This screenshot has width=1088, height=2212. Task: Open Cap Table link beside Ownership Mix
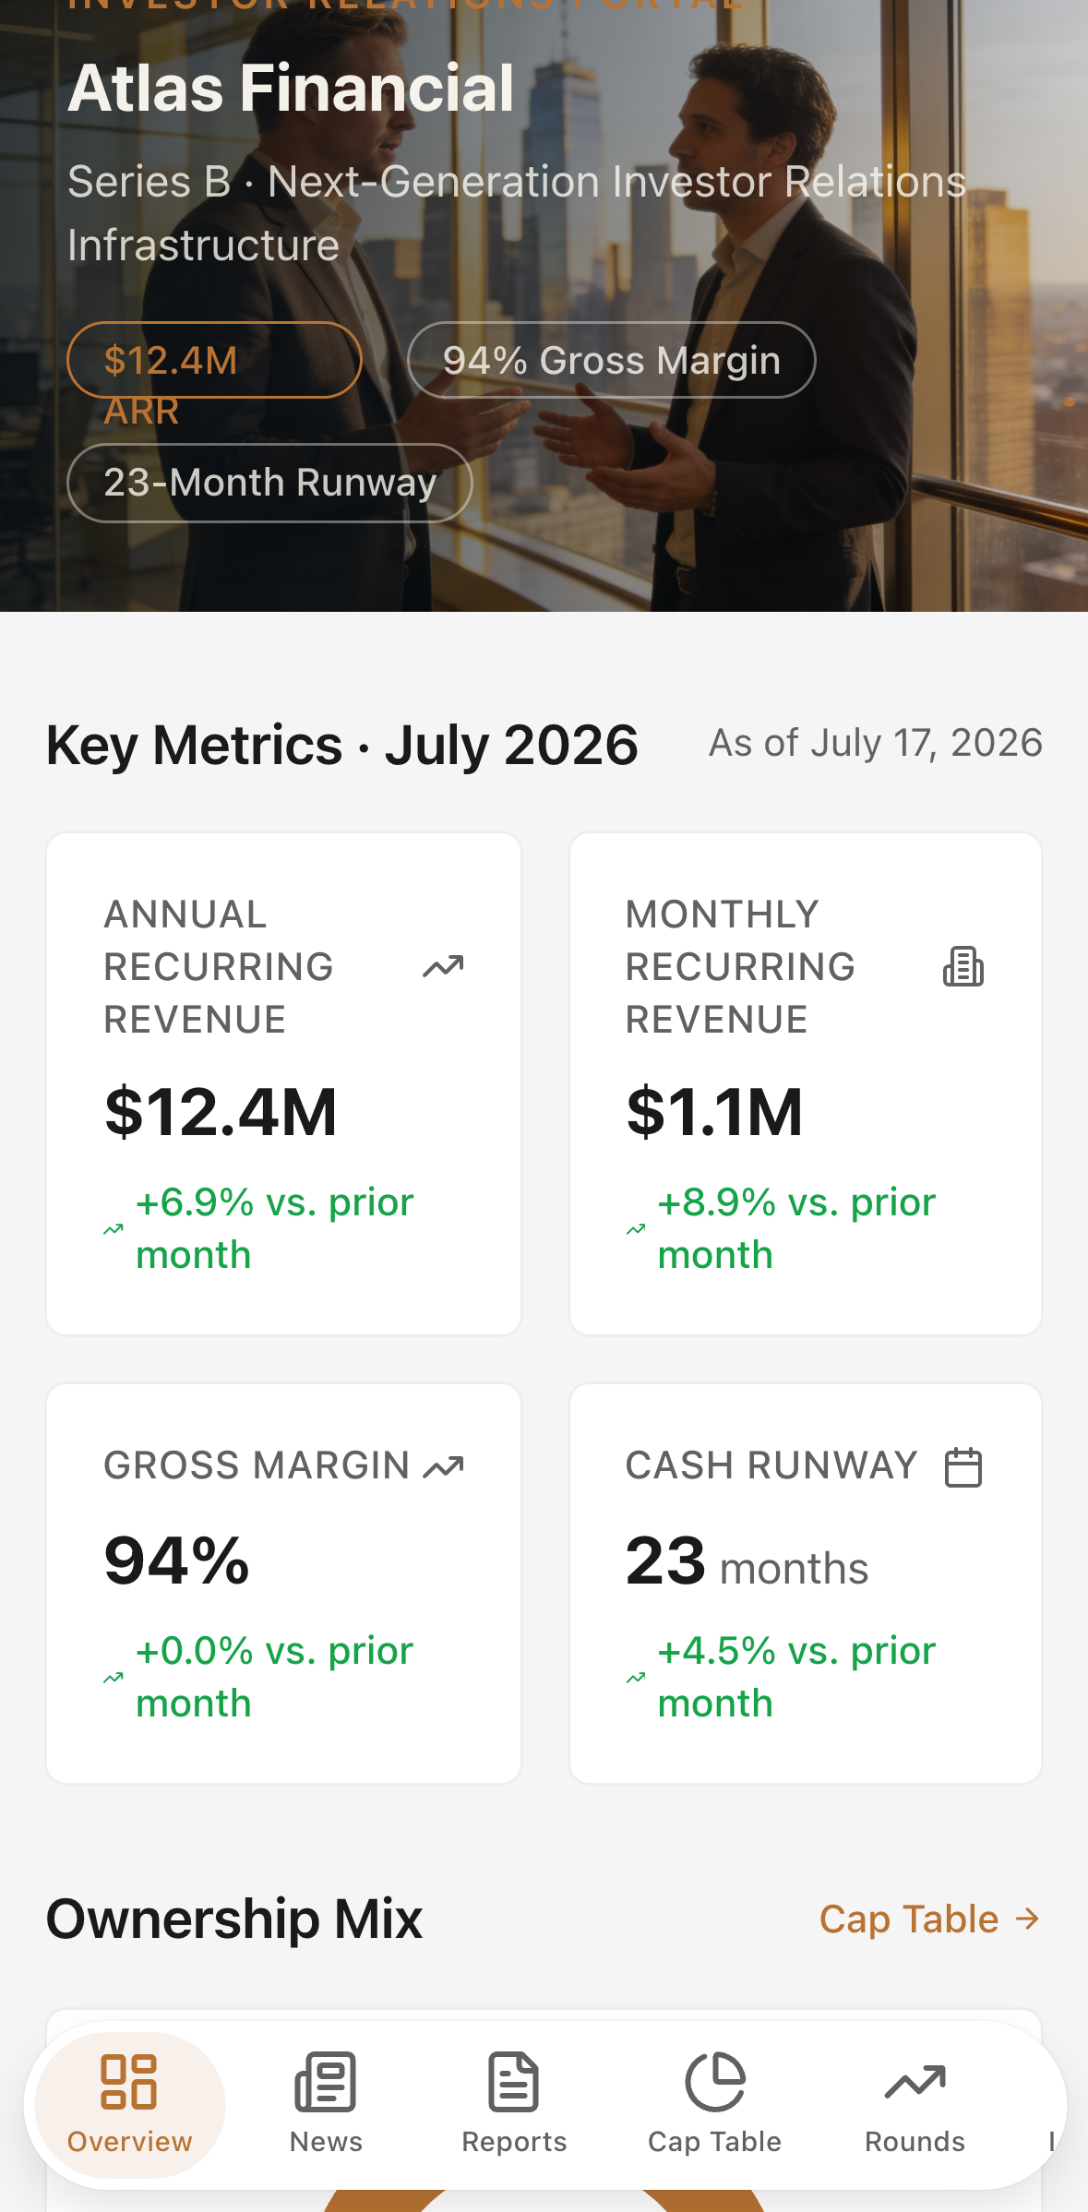(930, 1919)
